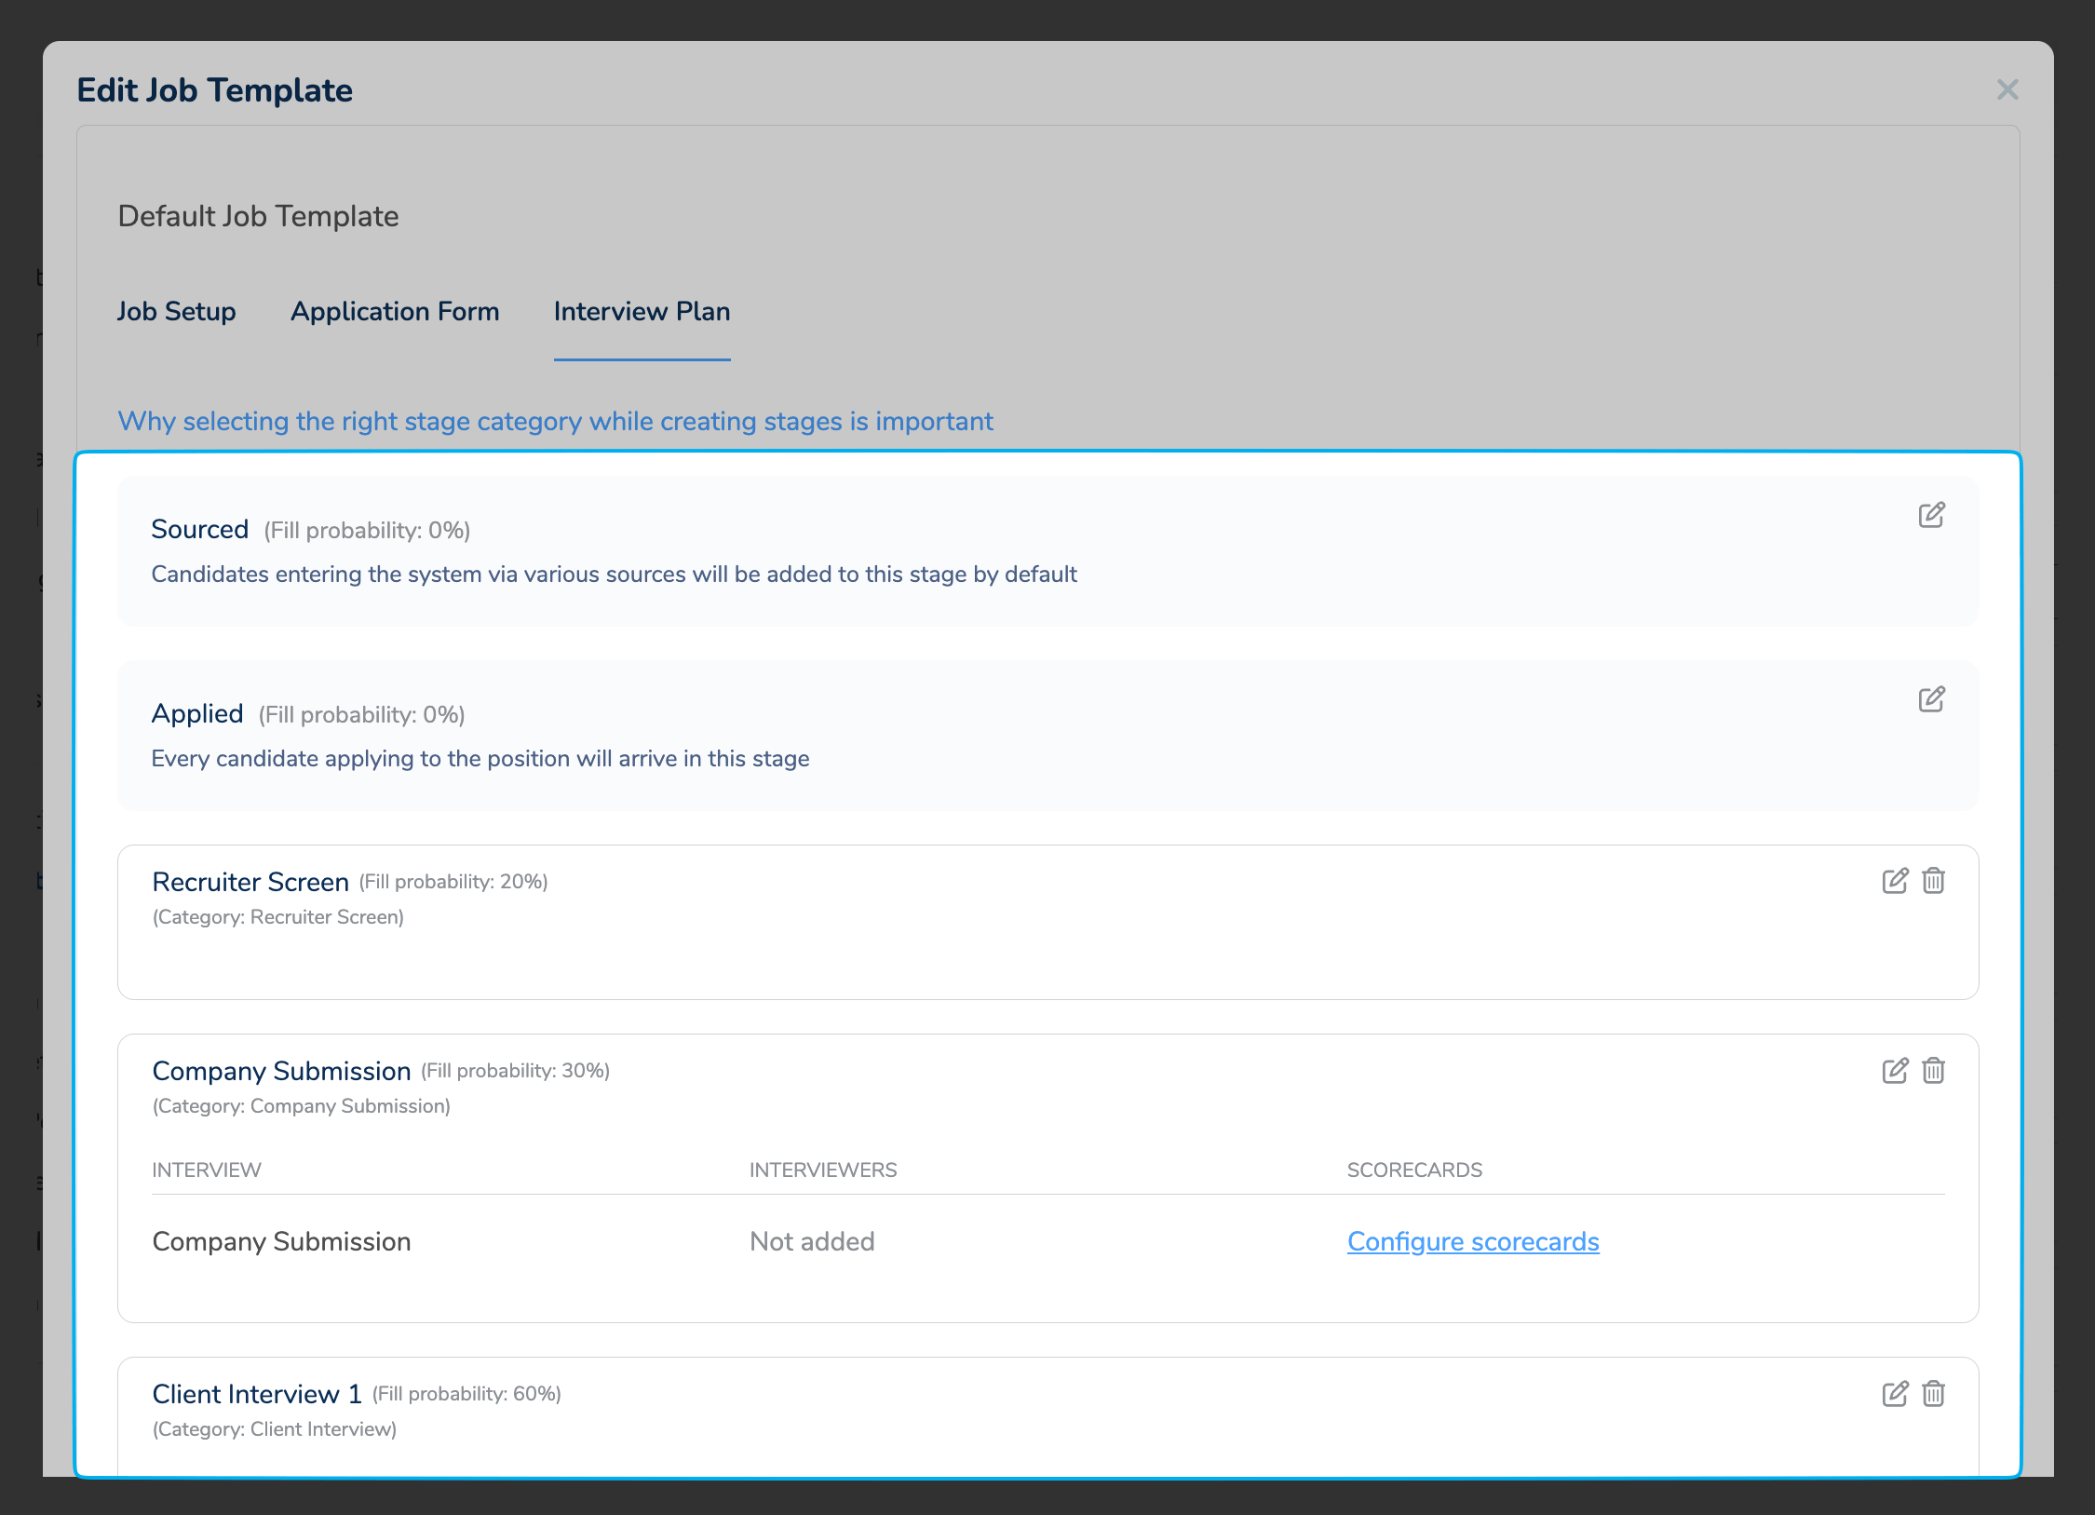Click the Default Job Template name
This screenshot has width=2095, height=1515.
[x=258, y=216]
